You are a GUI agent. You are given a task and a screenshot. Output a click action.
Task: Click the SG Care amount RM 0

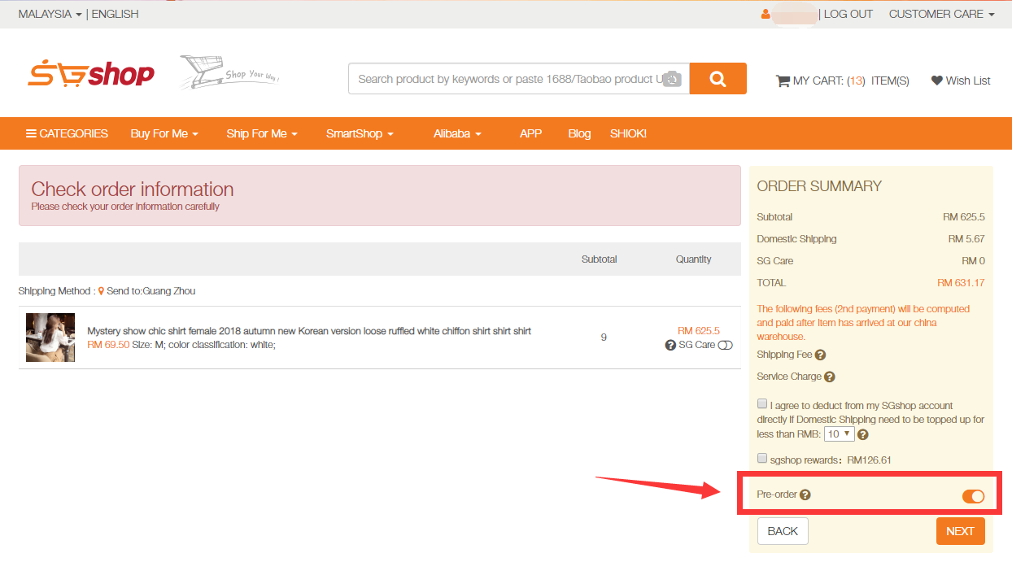(x=973, y=261)
